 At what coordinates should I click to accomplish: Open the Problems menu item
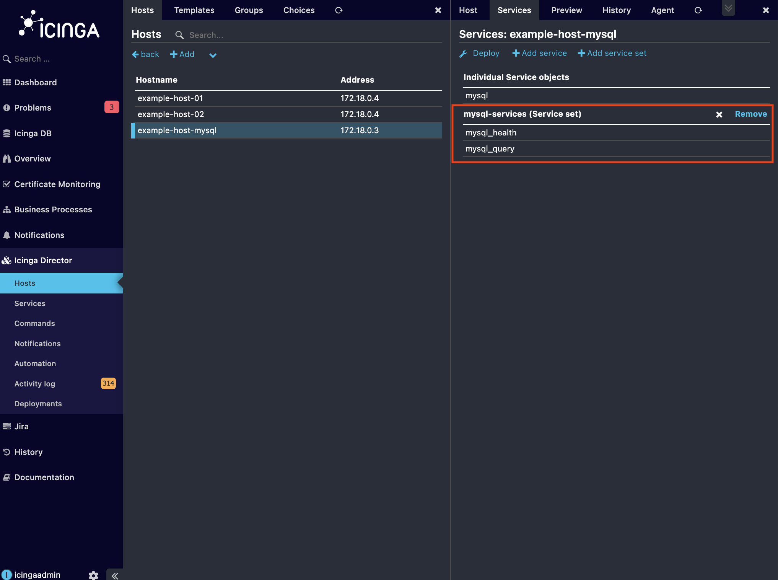click(33, 108)
